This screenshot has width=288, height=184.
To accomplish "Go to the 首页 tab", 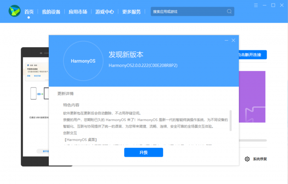I will pyautogui.click(x=29, y=12).
